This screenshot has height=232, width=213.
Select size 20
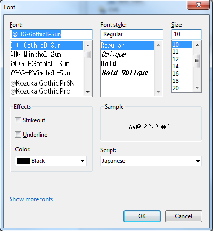tap(182, 88)
